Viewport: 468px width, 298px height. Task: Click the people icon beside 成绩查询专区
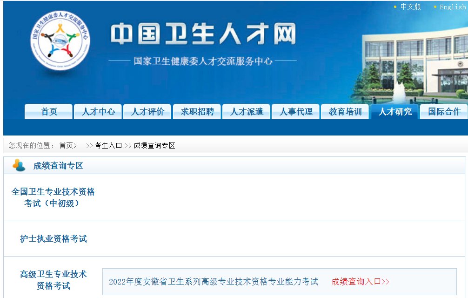[x=19, y=165]
